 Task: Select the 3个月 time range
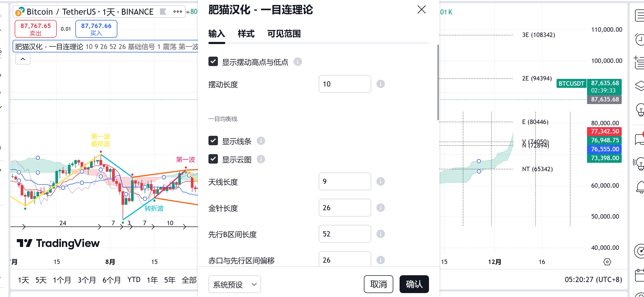[87, 280]
